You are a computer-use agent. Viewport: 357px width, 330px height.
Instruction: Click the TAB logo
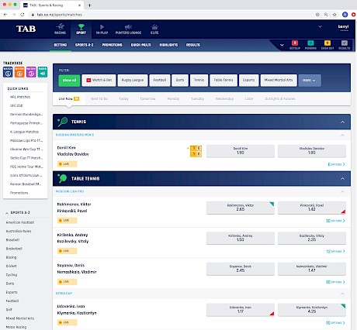pos(26,29)
